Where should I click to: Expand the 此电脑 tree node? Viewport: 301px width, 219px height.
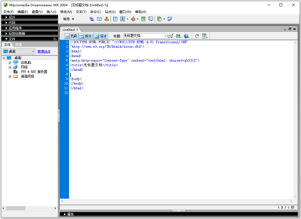[x=10, y=62]
